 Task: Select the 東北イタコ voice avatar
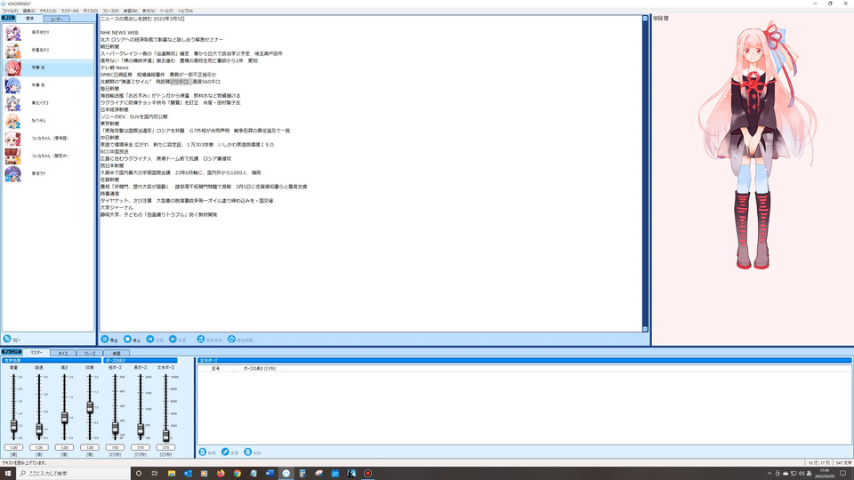click(x=13, y=103)
